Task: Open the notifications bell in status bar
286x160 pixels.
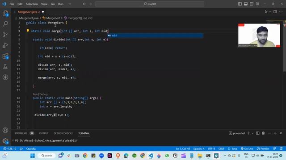Action: tap(281, 149)
